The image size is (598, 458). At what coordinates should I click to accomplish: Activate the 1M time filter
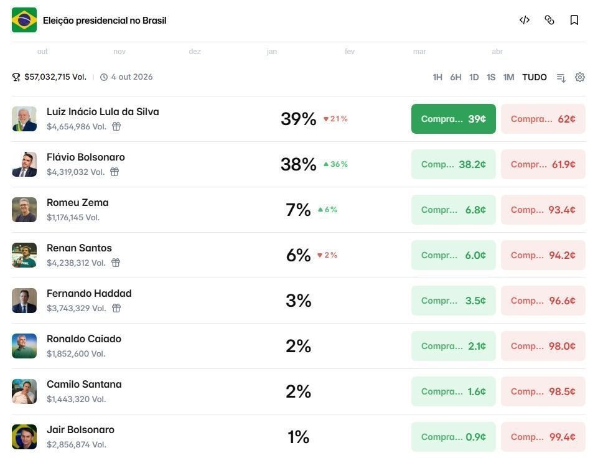[x=509, y=77]
